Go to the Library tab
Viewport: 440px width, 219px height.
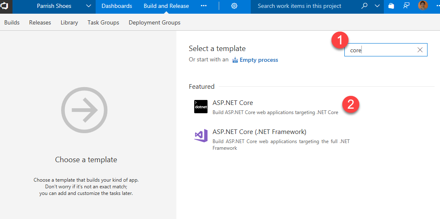point(69,22)
